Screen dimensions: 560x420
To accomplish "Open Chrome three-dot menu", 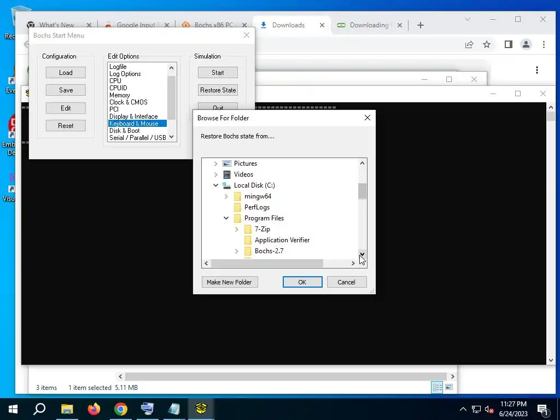I will coord(544,45).
